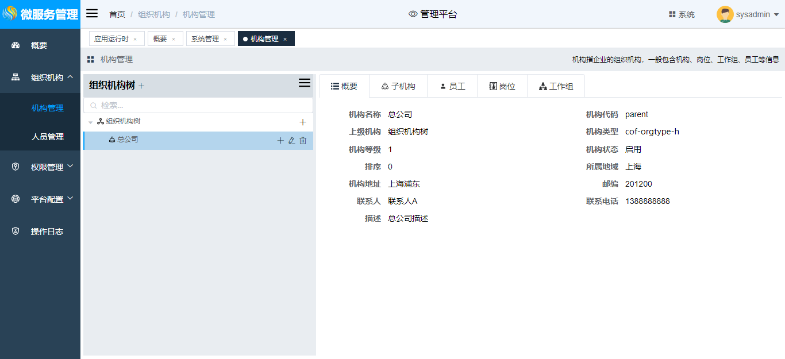
Task: Click the hamburger menu icon in header
Action: (x=92, y=14)
